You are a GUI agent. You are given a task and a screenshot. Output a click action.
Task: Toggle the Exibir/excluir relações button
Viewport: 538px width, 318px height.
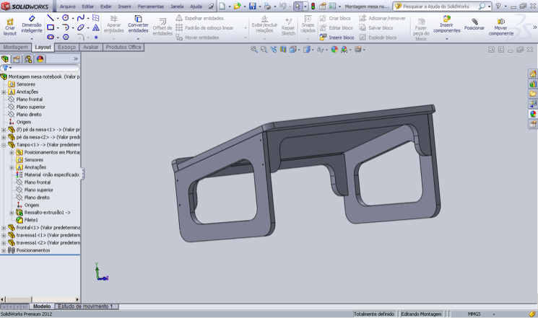click(264, 25)
